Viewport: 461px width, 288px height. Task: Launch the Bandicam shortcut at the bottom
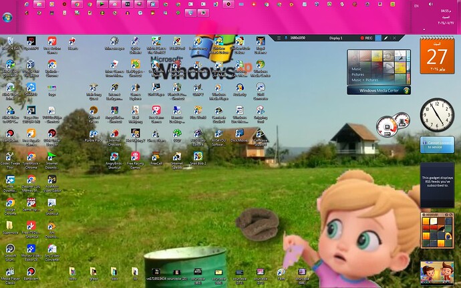pos(31,273)
